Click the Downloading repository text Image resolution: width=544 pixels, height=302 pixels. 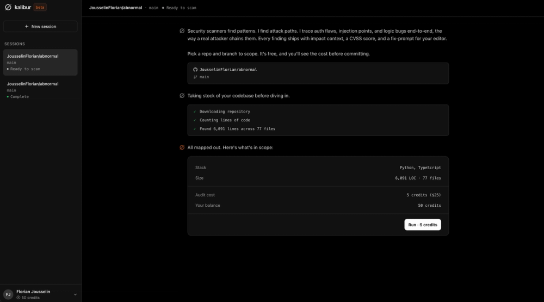click(225, 112)
